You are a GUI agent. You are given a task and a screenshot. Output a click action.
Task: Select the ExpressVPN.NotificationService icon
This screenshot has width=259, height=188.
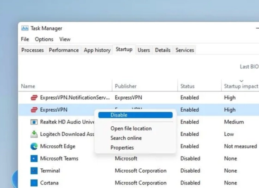point(34,98)
